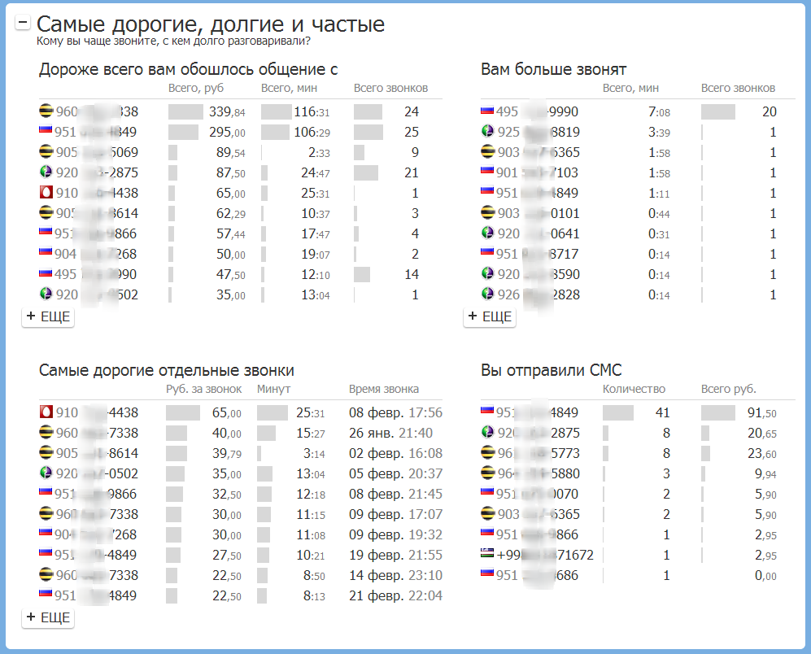Expand more rows under 'Вам больше звонят'
The width and height of the screenshot is (811, 654).
490,316
